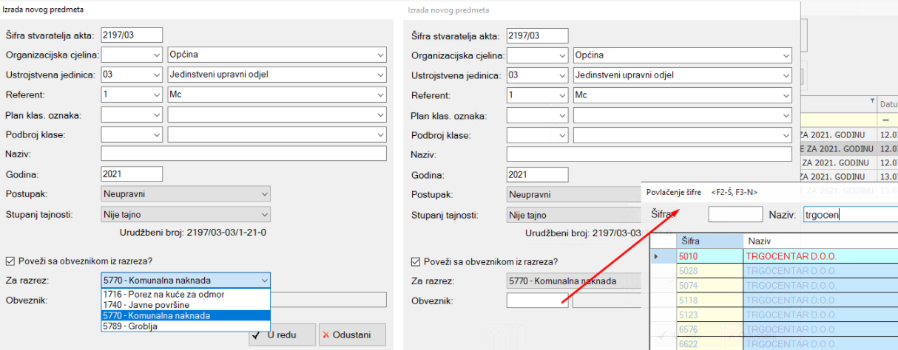This screenshot has width=898, height=350.
Task: Select '1740 - Javne površine' option
Action: 147,305
